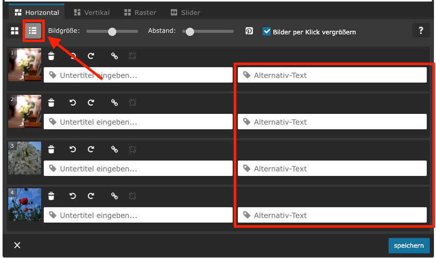Select the list view icon
Screen dimensions: 436x258
[33, 31]
